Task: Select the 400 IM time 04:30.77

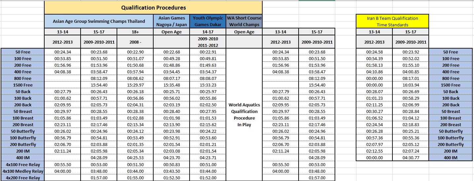Action: tap(411, 158)
